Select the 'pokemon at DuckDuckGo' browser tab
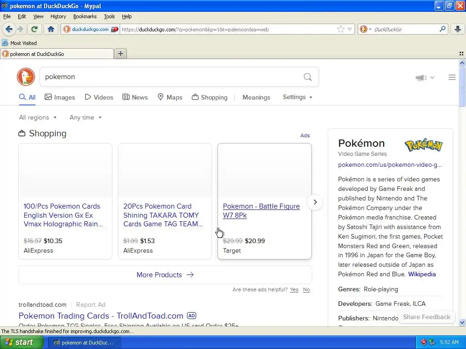 tap(57, 54)
